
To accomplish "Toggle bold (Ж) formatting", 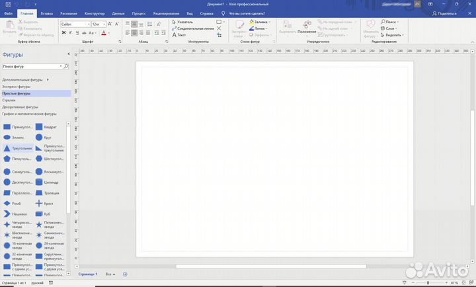I will [x=63, y=33].
